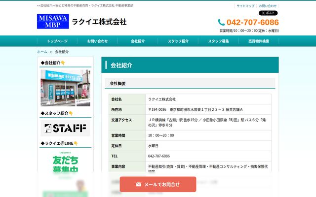316x197 pixels.
Task: Click the storefront photo thumbnail
Action: coord(65,88)
